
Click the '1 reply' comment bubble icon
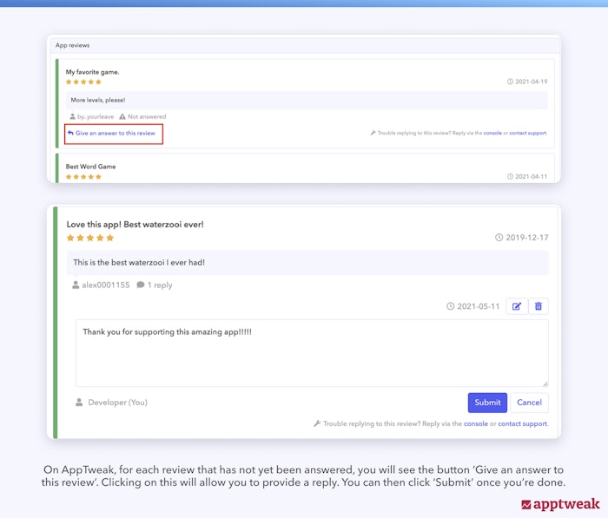tap(141, 285)
